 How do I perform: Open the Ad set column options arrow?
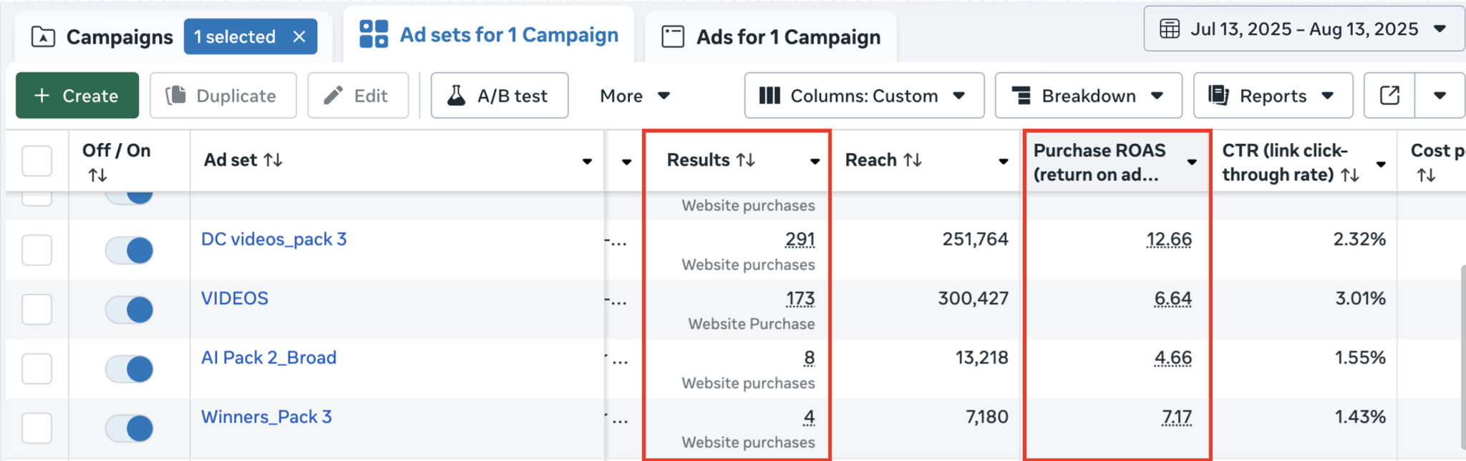587,162
